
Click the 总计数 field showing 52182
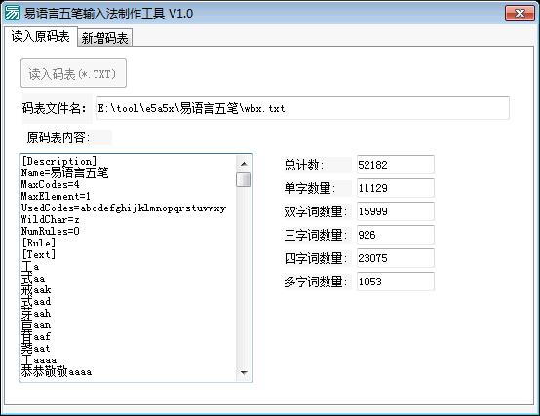coord(396,165)
